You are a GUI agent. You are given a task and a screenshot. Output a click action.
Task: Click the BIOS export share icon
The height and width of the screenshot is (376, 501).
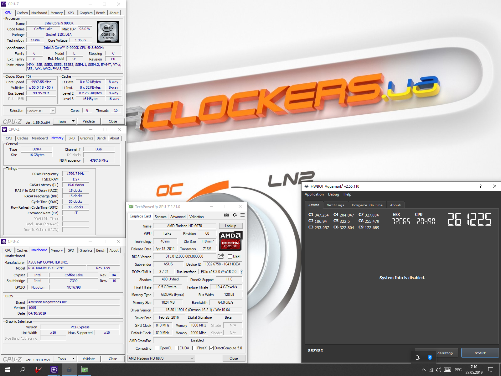coord(221,256)
